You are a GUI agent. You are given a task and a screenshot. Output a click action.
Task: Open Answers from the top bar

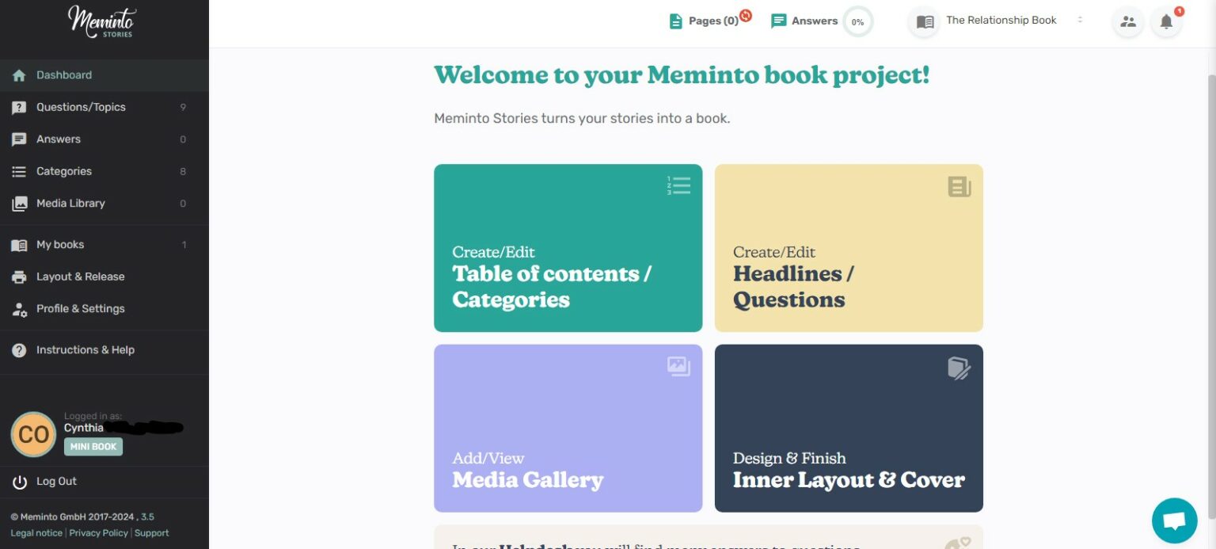[814, 21]
